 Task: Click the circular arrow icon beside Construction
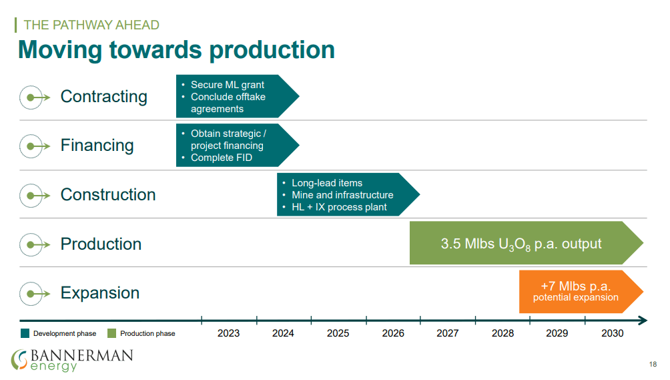35,196
